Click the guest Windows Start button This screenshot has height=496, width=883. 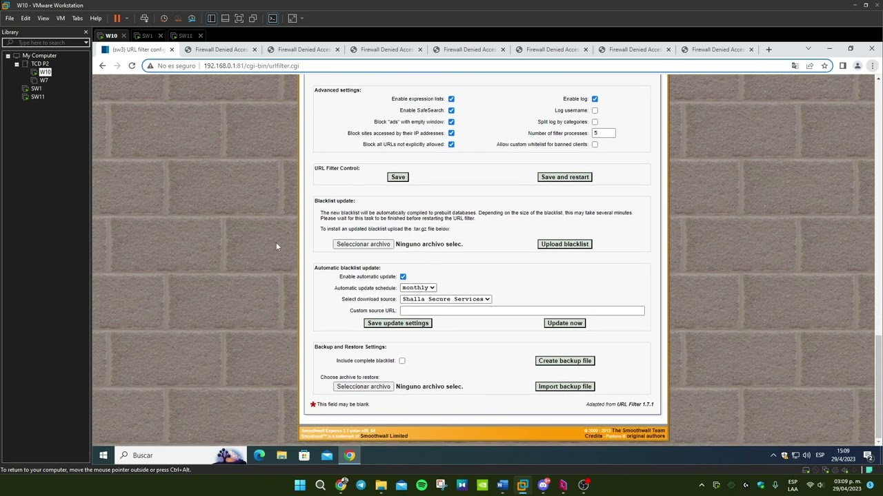click(x=103, y=455)
